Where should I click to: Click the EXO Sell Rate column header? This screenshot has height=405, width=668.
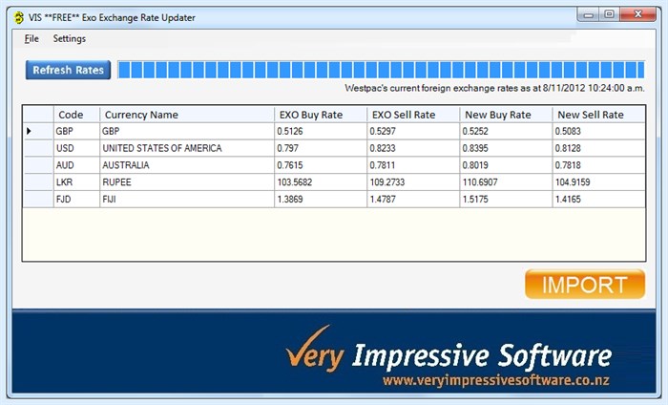(x=412, y=115)
